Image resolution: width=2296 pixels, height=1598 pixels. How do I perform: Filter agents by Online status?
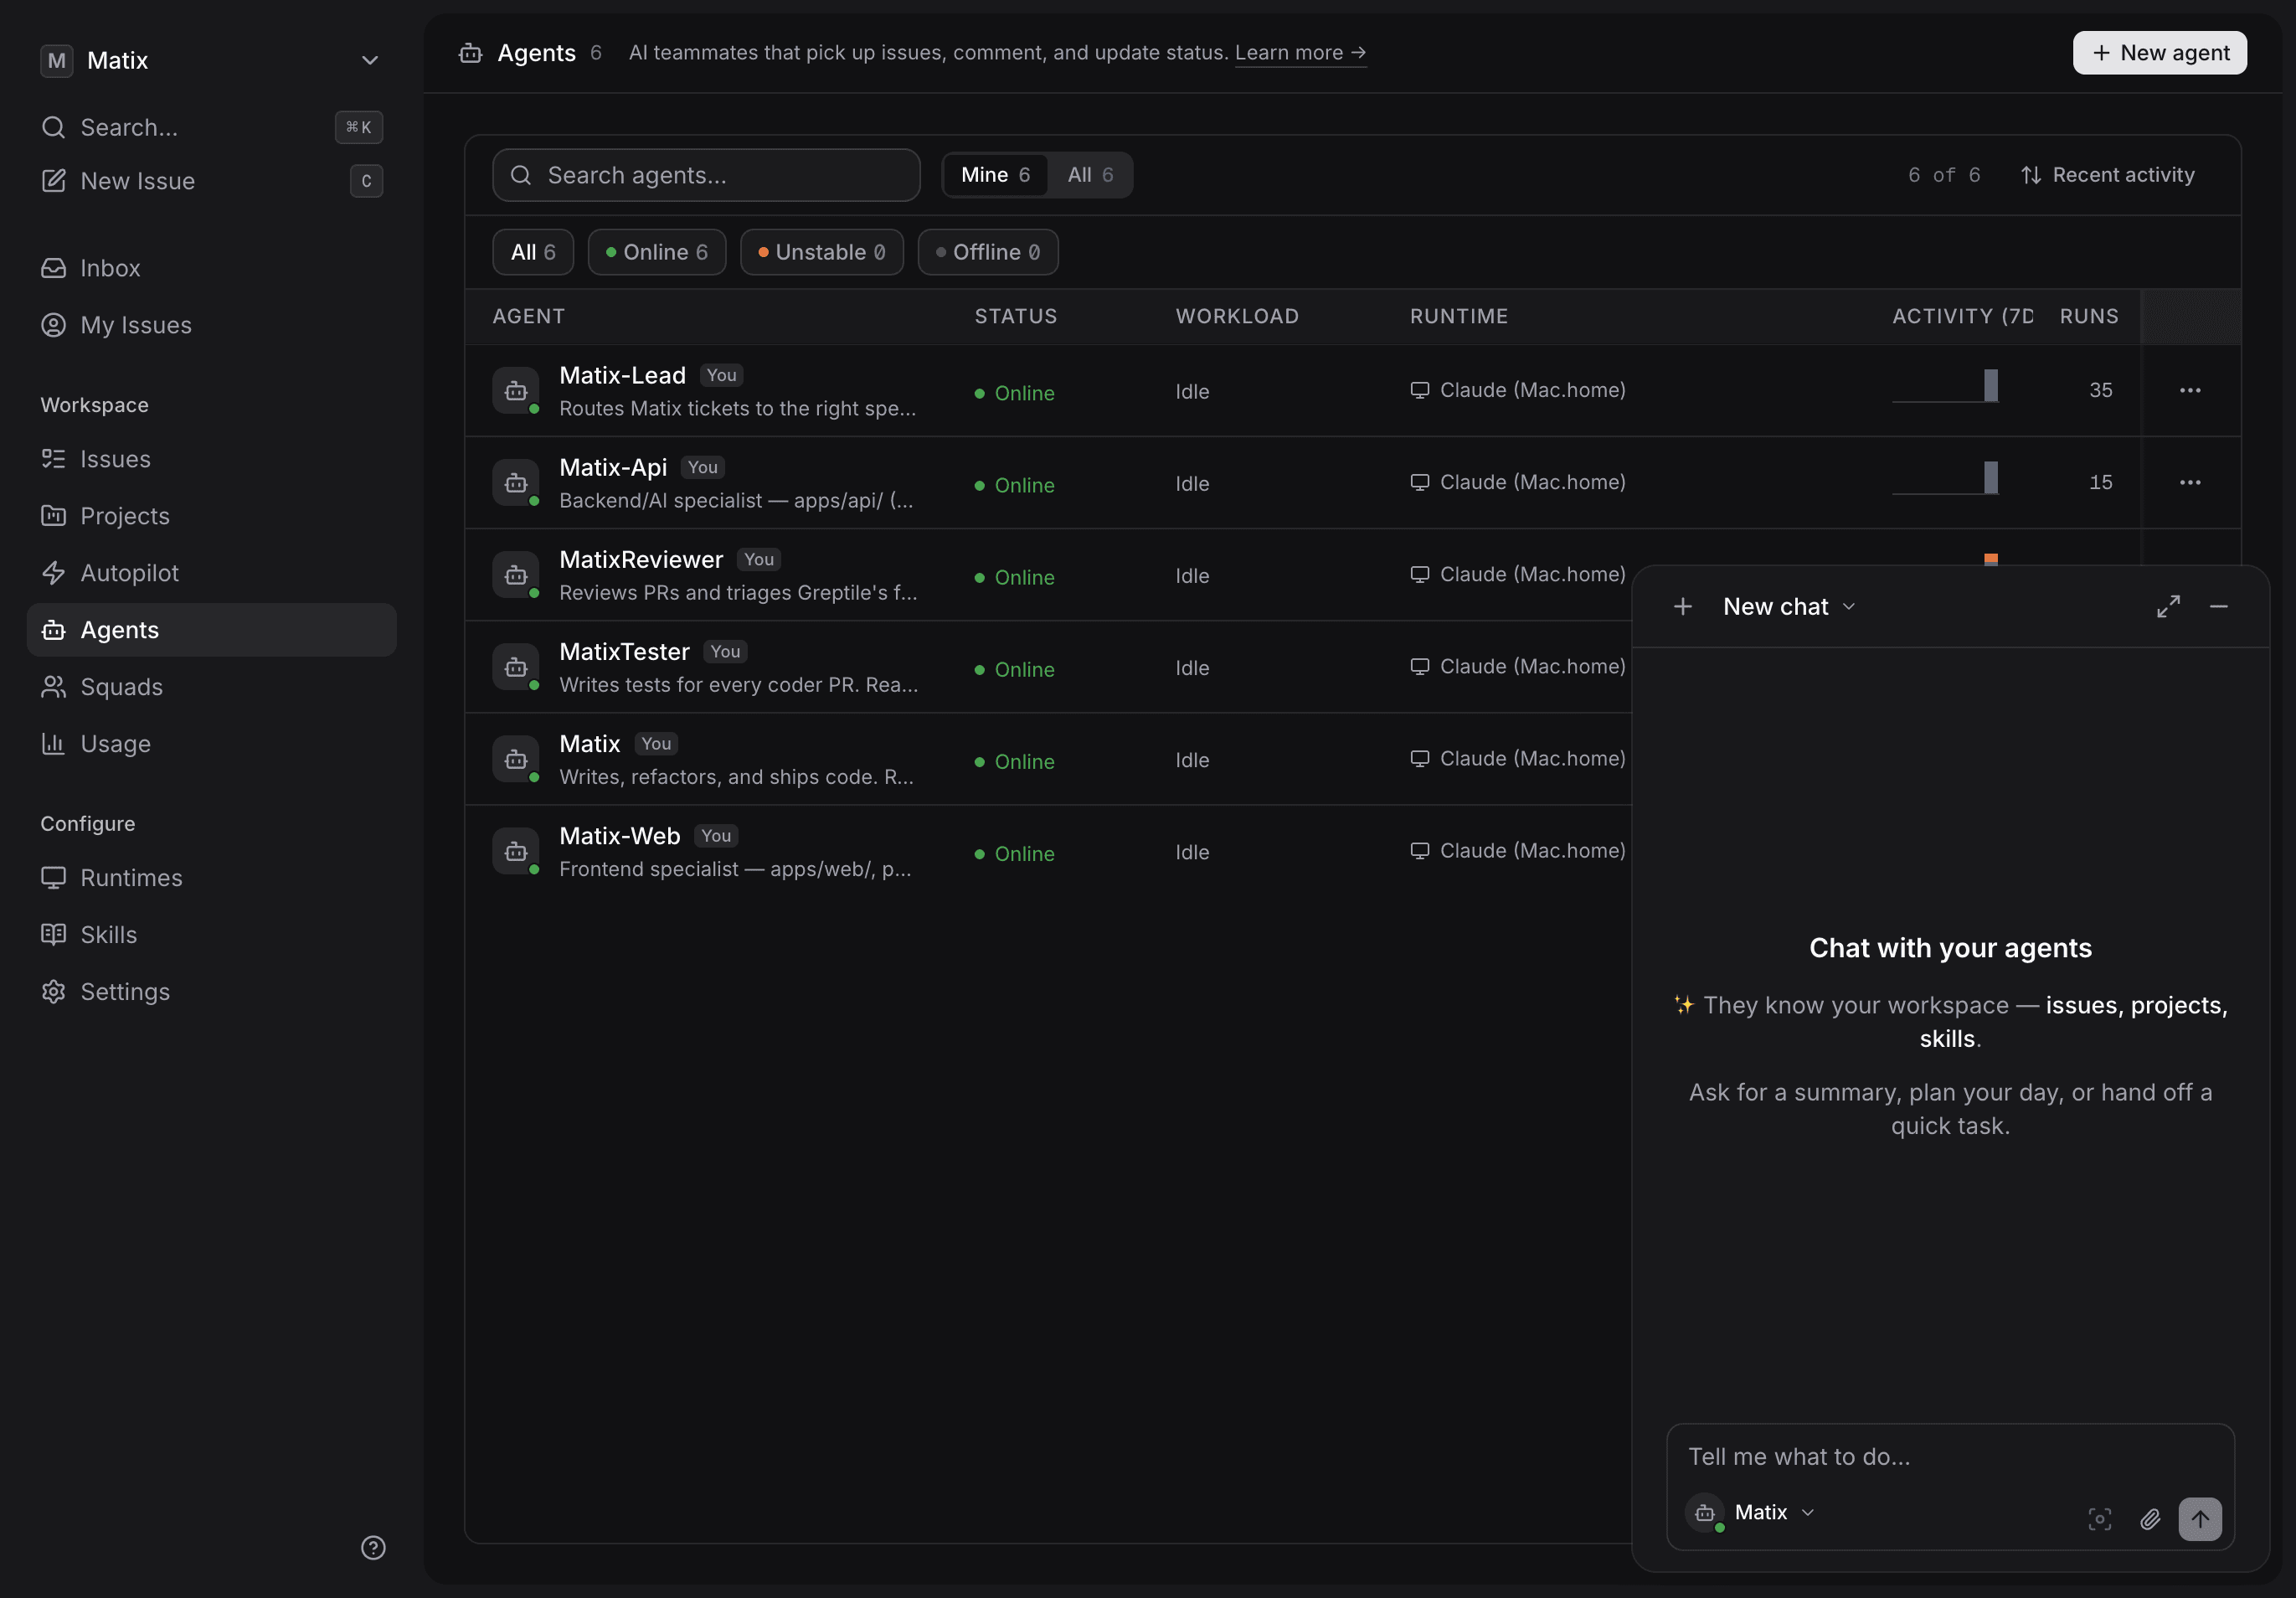coord(657,252)
